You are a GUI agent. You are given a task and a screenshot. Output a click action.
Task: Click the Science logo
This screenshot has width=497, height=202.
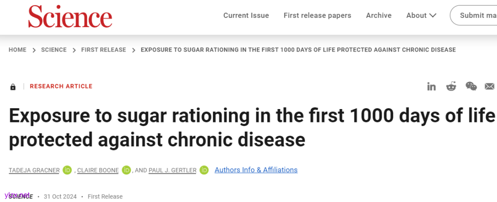click(x=70, y=17)
